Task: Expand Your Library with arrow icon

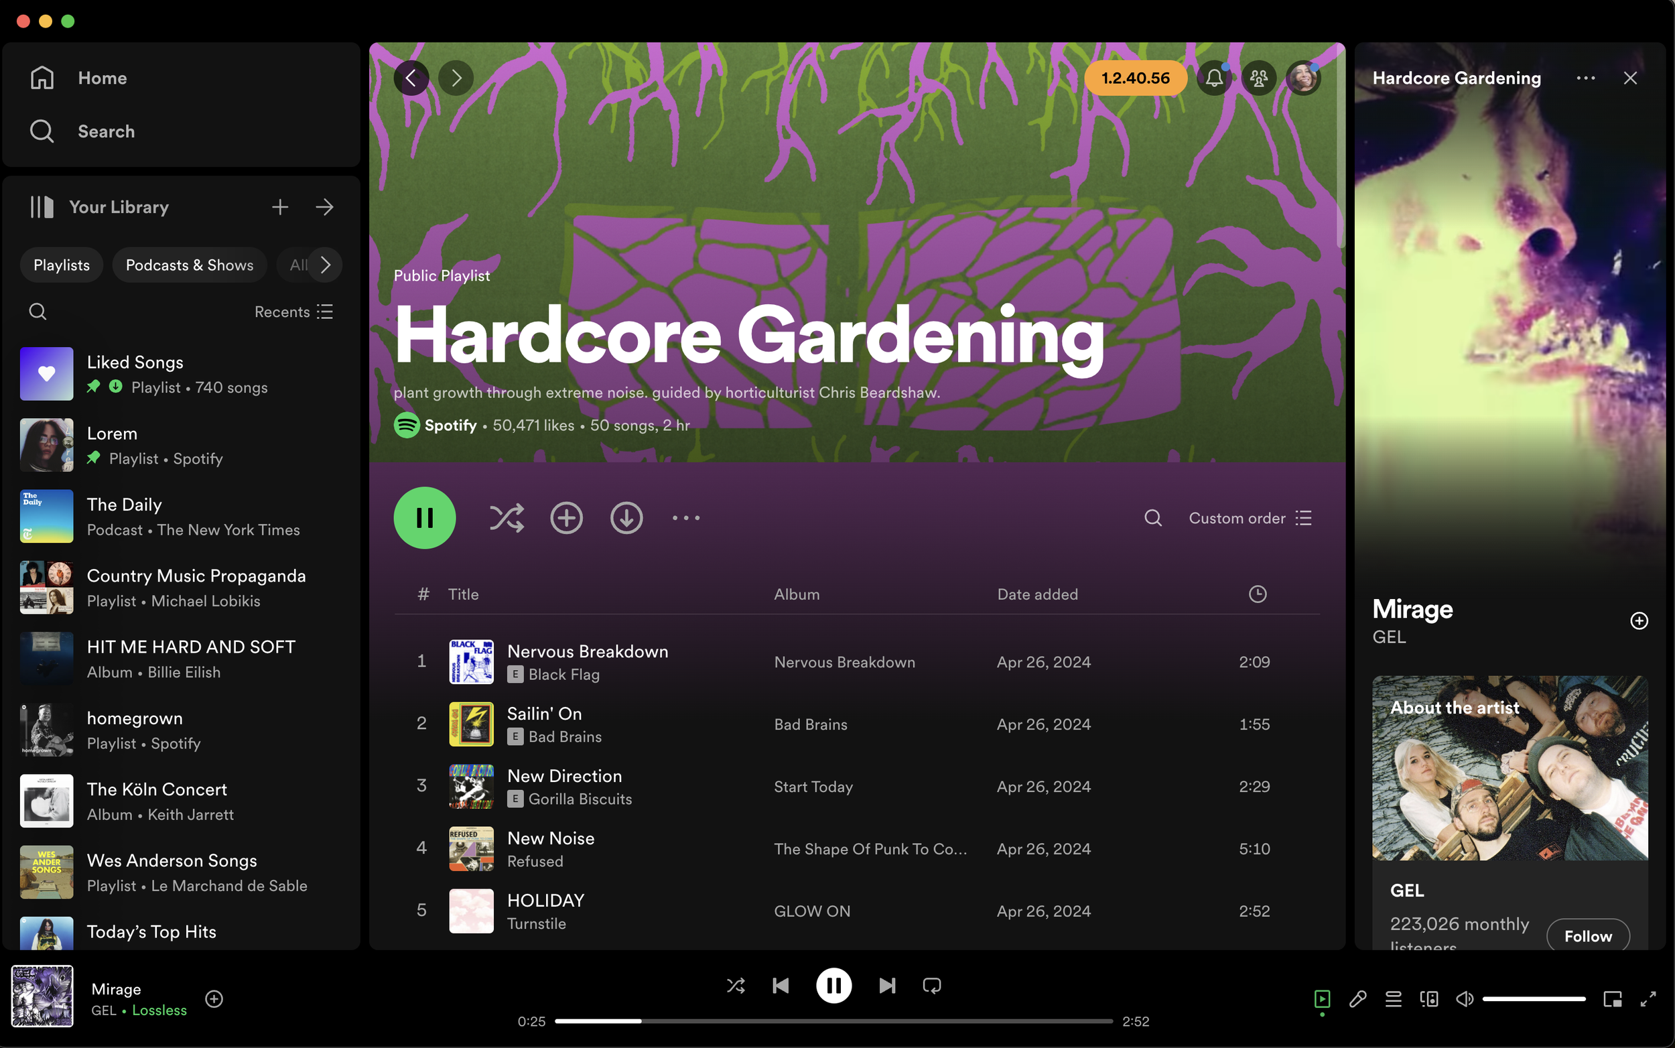Action: 324,206
